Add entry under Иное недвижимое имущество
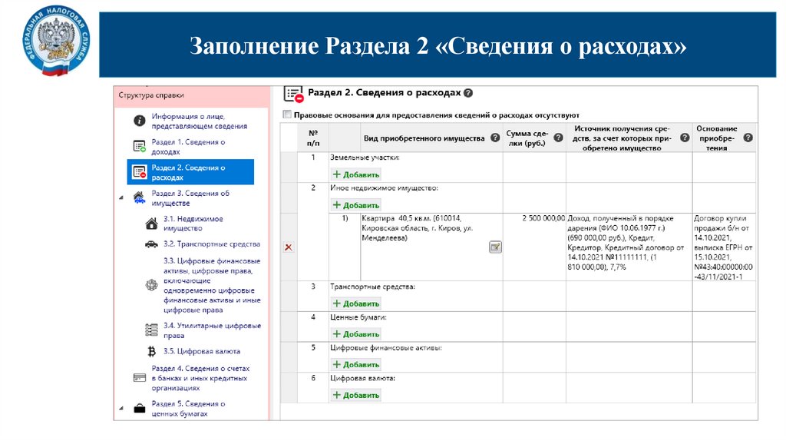This screenshot has width=786, height=441. (x=356, y=205)
